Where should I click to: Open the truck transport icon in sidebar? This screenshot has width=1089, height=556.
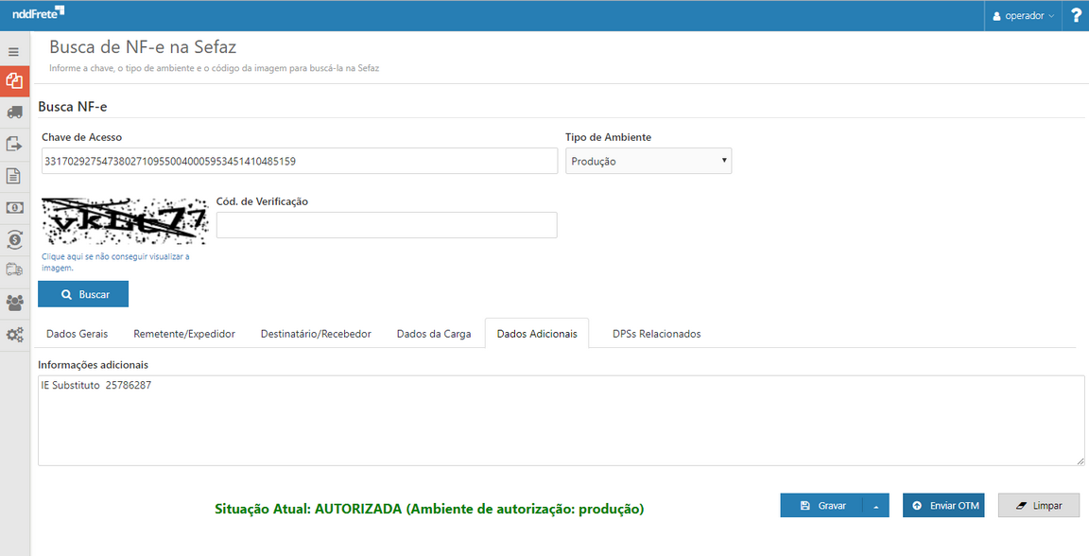pyautogui.click(x=13, y=112)
